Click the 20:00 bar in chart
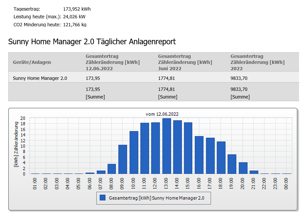This screenshot has height=219, width=307. (243, 168)
